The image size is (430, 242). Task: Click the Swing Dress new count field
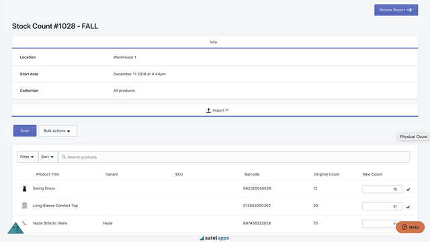pos(382,189)
